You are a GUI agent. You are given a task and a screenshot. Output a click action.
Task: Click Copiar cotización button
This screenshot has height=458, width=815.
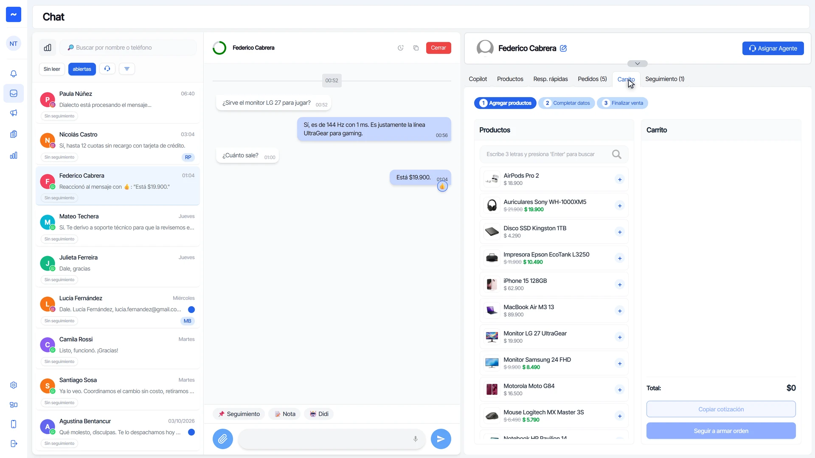[x=721, y=409]
